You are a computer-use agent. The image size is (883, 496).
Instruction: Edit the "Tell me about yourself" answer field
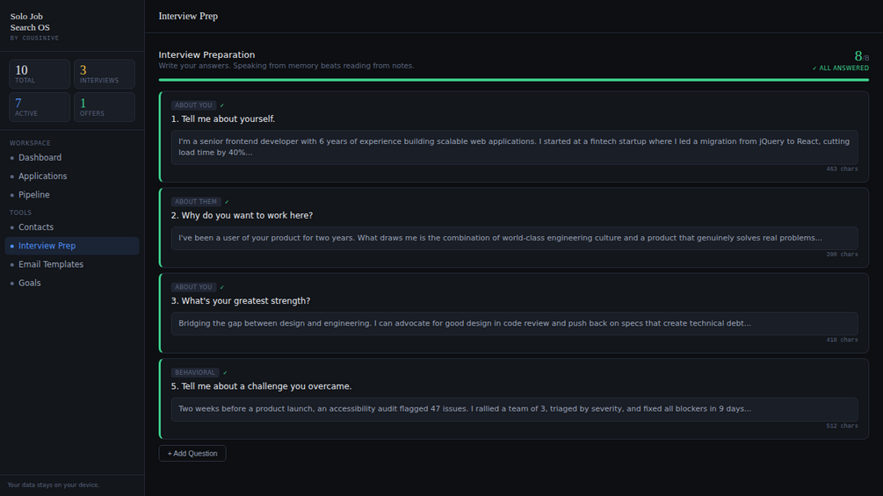514,147
